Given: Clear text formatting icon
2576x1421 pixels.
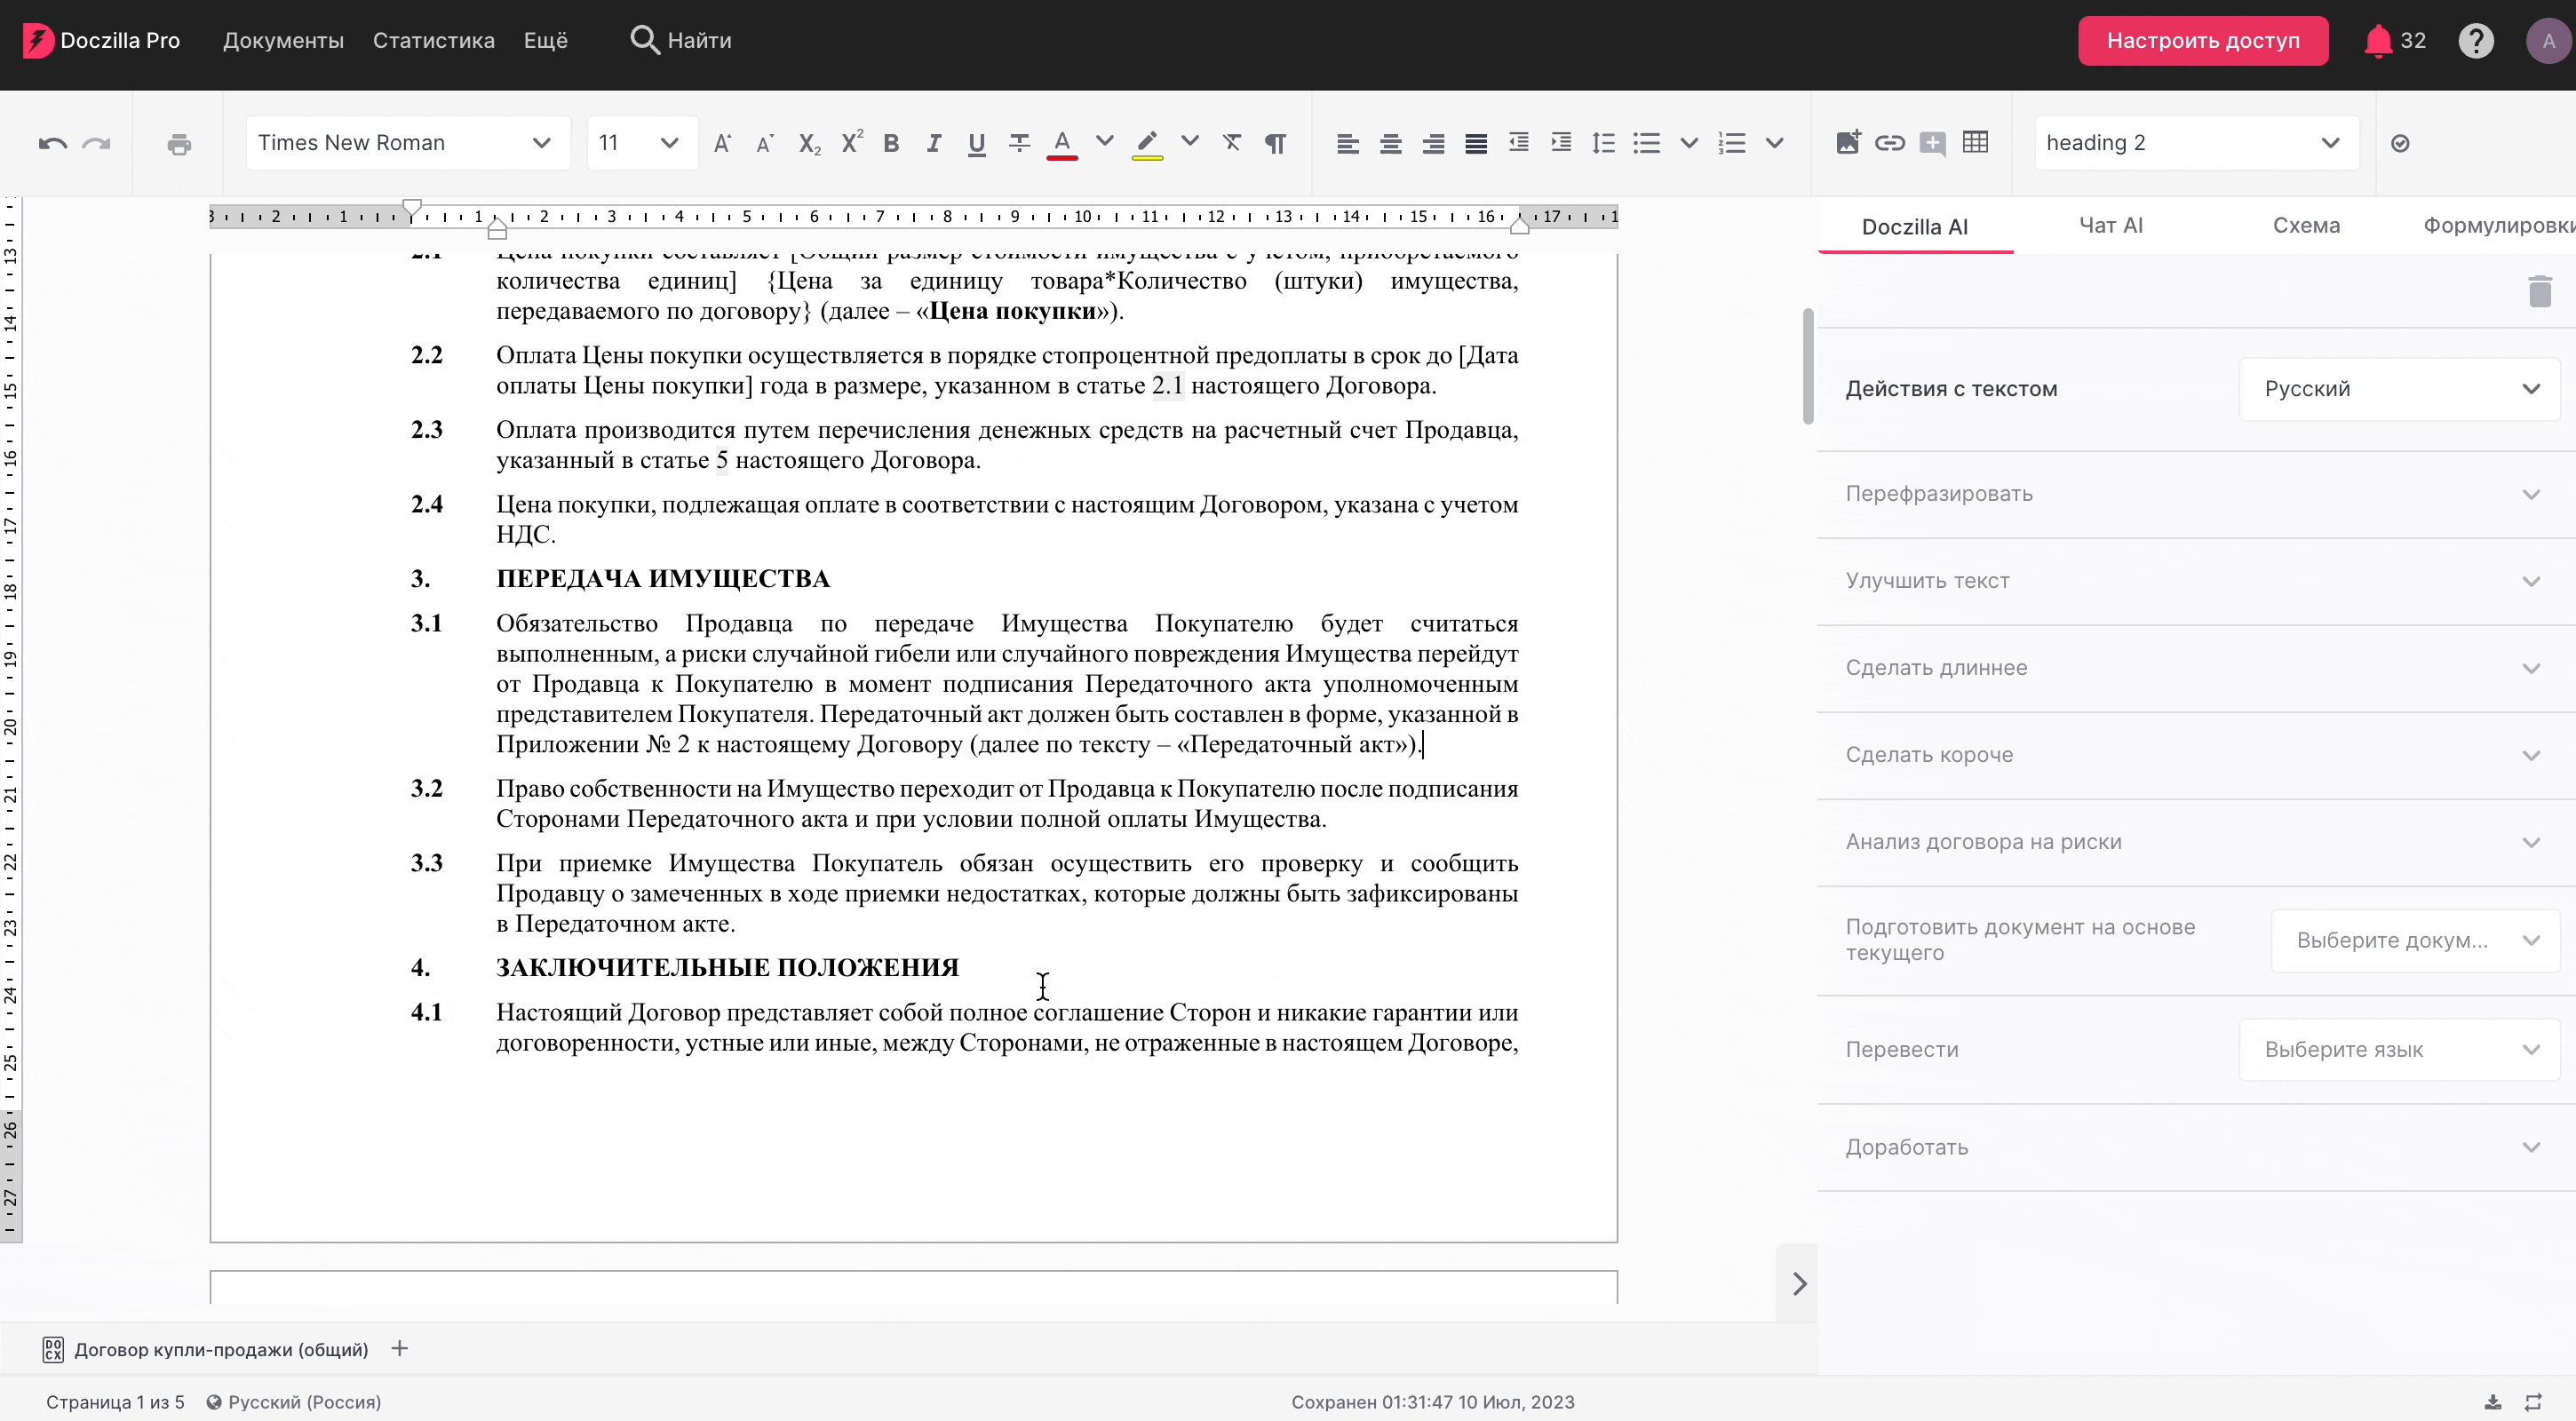Looking at the screenshot, I should tap(1232, 143).
